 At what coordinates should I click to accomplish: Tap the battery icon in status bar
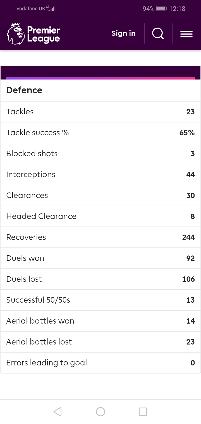(x=161, y=9)
